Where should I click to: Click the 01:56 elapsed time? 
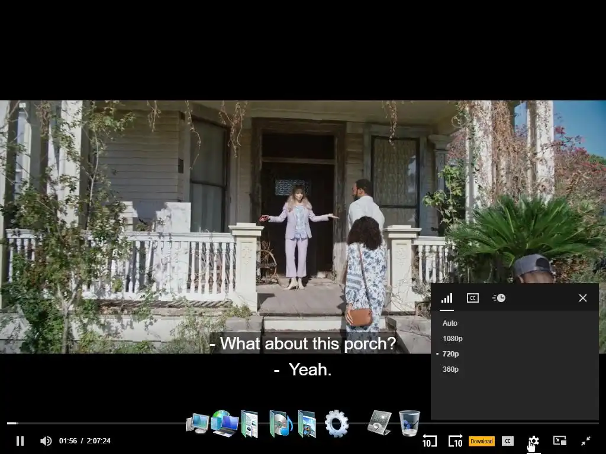68,441
